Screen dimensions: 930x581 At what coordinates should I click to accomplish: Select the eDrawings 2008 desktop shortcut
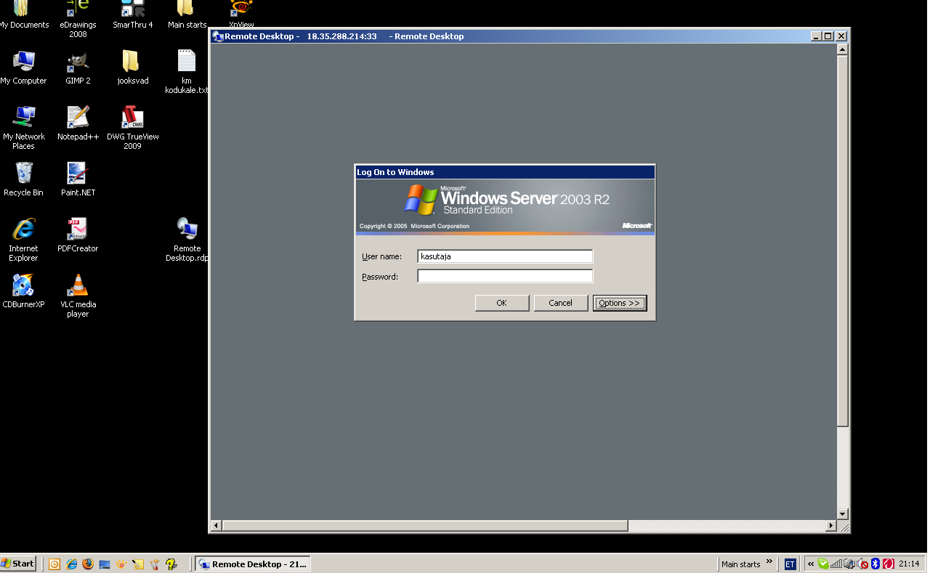click(78, 19)
